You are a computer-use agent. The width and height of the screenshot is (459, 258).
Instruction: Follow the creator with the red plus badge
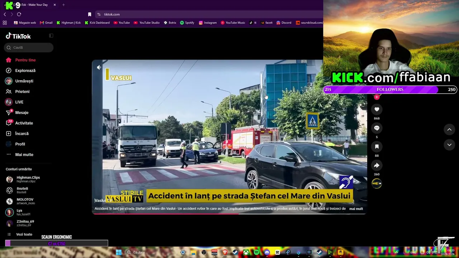coord(377,97)
